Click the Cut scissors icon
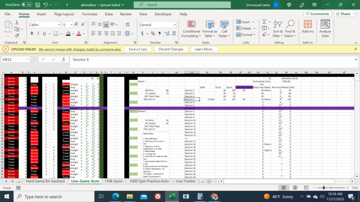The image size is (360, 202). 17,22
